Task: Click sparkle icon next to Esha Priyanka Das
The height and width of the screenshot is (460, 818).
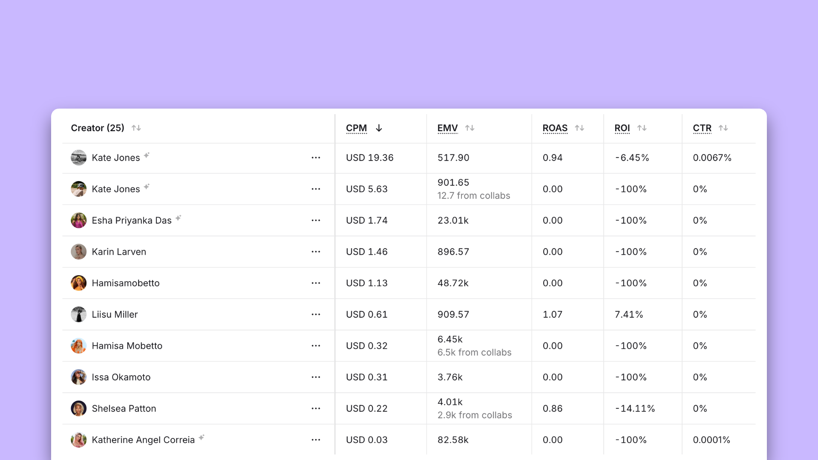Action: tap(179, 218)
